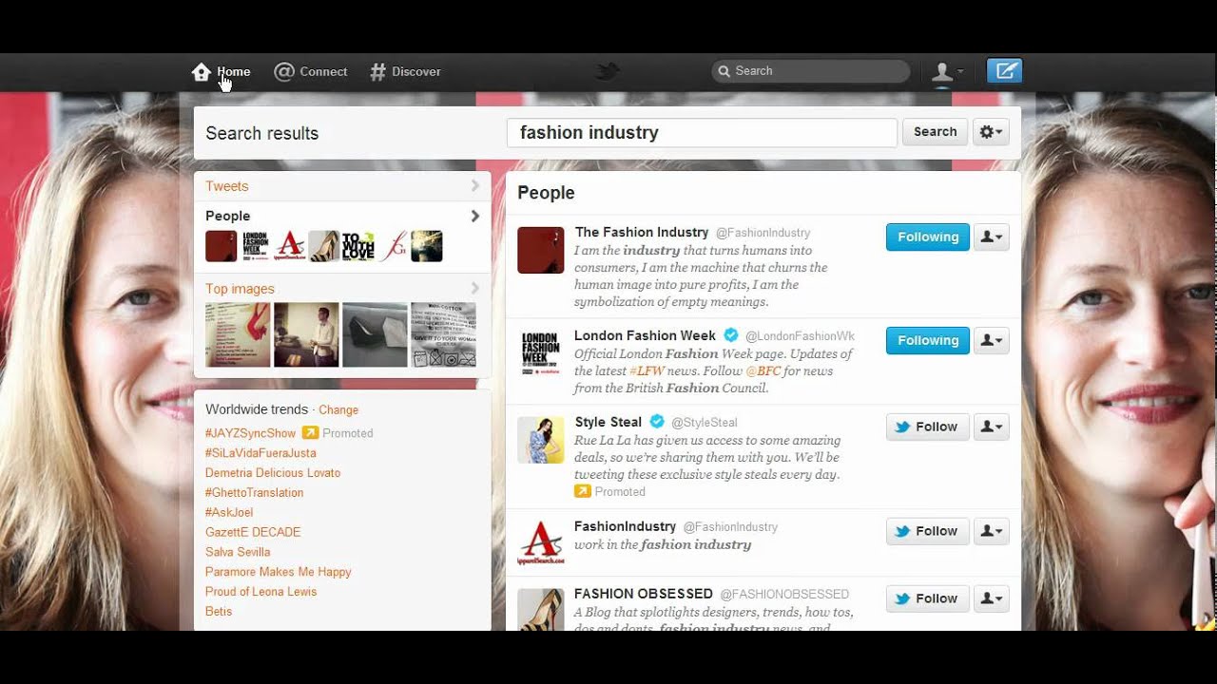
Task: Click the first top image with the red shoe
Action: point(238,334)
